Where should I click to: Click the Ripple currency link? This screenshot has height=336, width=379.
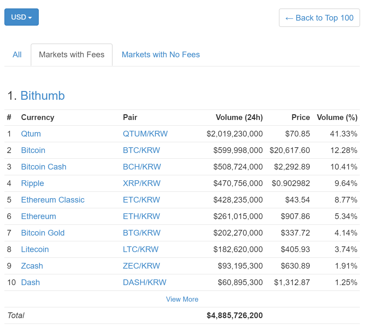32,183
